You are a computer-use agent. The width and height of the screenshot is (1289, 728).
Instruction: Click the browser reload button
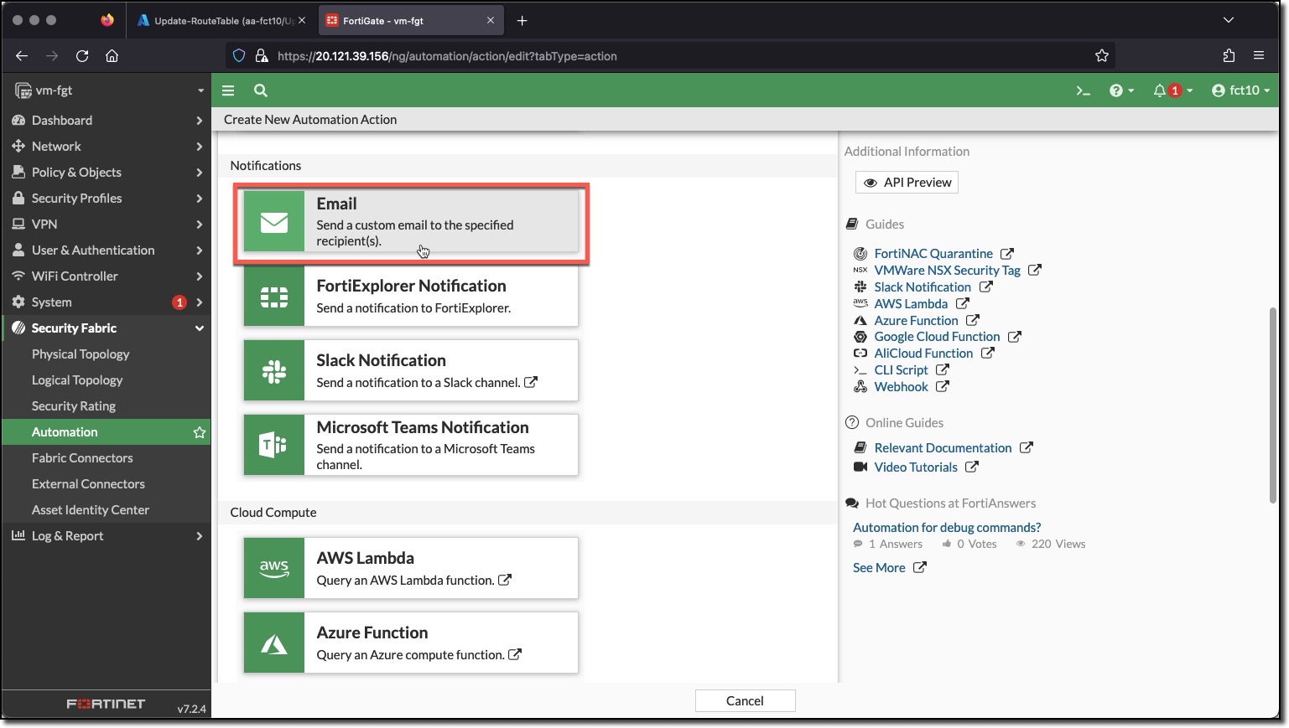pyautogui.click(x=82, y=56)
